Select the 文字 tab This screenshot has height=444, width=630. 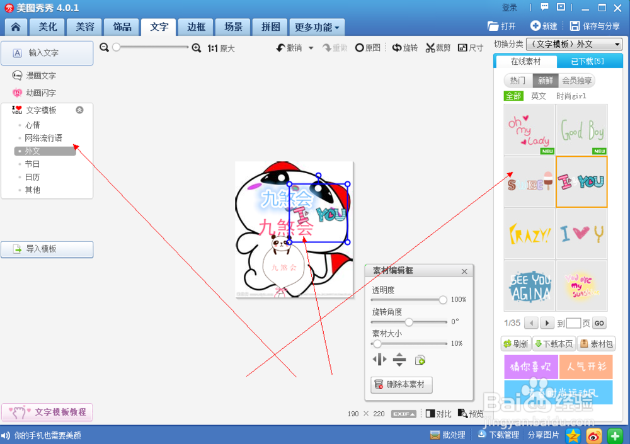click(159, 27)
